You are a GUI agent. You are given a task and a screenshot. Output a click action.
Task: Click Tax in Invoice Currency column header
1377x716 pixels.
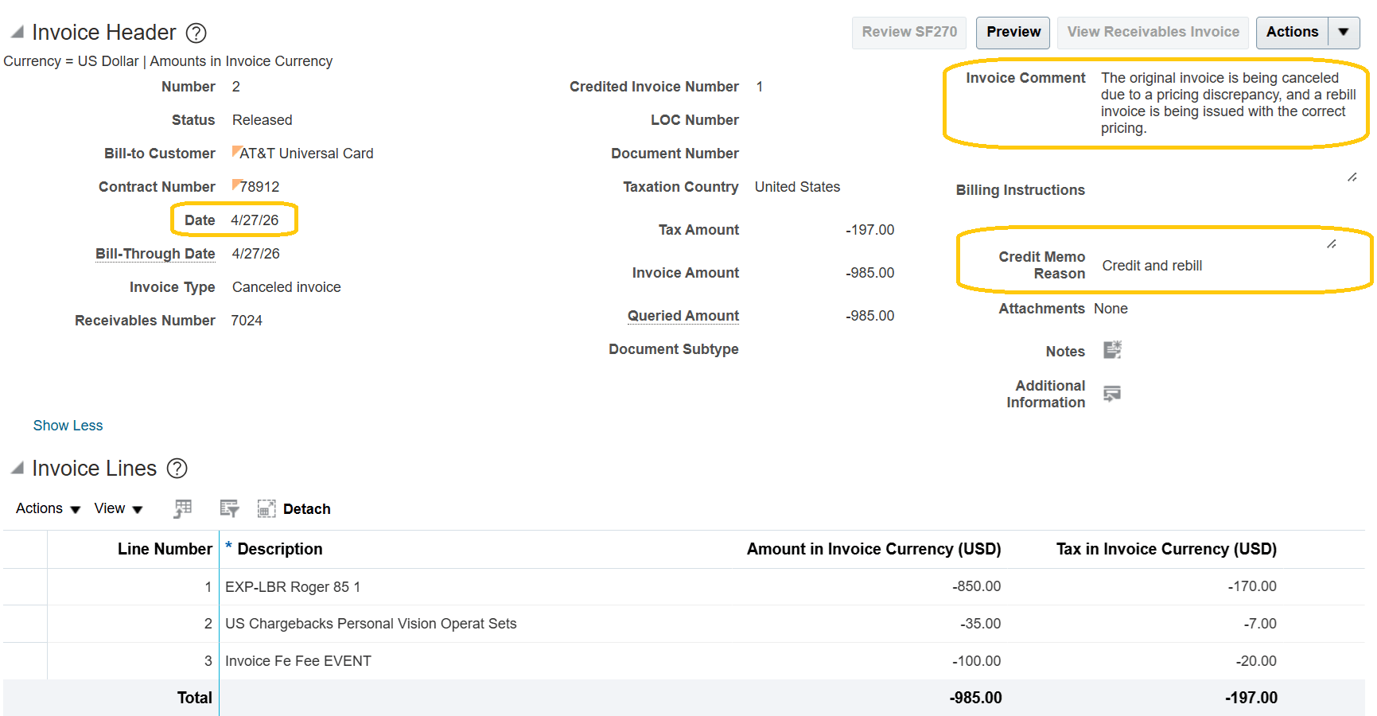click(x=1166, y=549)
